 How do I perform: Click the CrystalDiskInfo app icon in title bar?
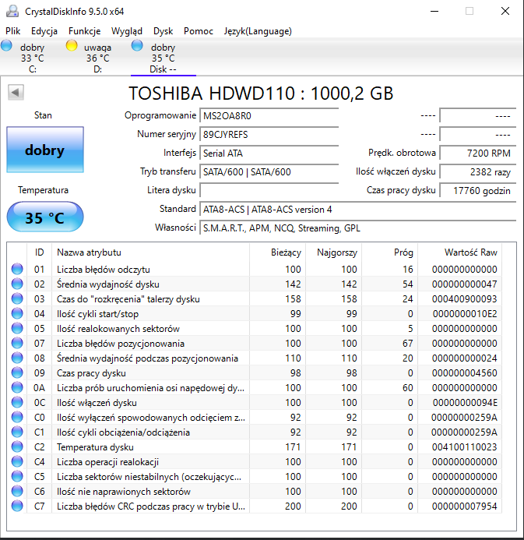tap(12, 11)
